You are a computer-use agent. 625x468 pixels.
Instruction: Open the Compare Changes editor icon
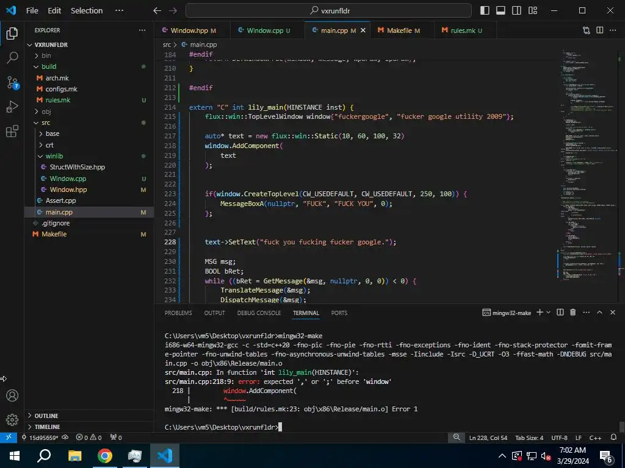[587, 30]
